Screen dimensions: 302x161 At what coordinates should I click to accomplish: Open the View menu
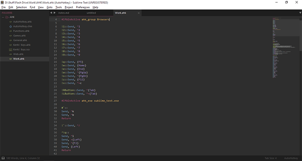41,7
